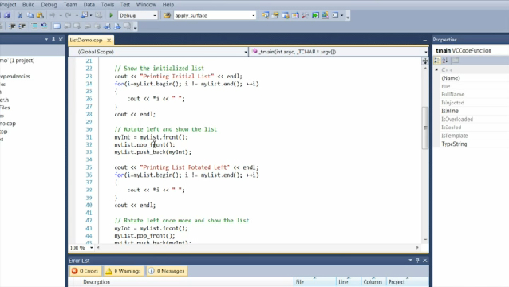Toggle the 0 Errors filter
509x287 pixels.
(x=85, y=271)
